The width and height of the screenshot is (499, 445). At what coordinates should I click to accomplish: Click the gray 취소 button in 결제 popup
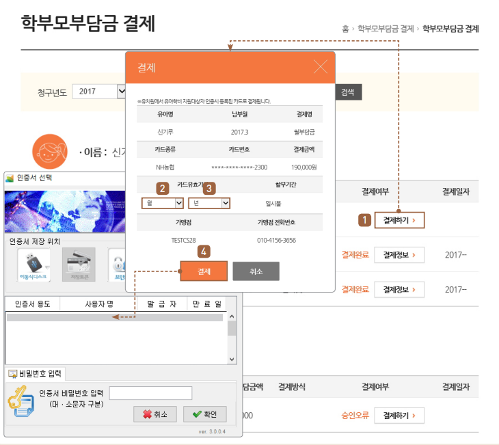[x=256, y=271]
